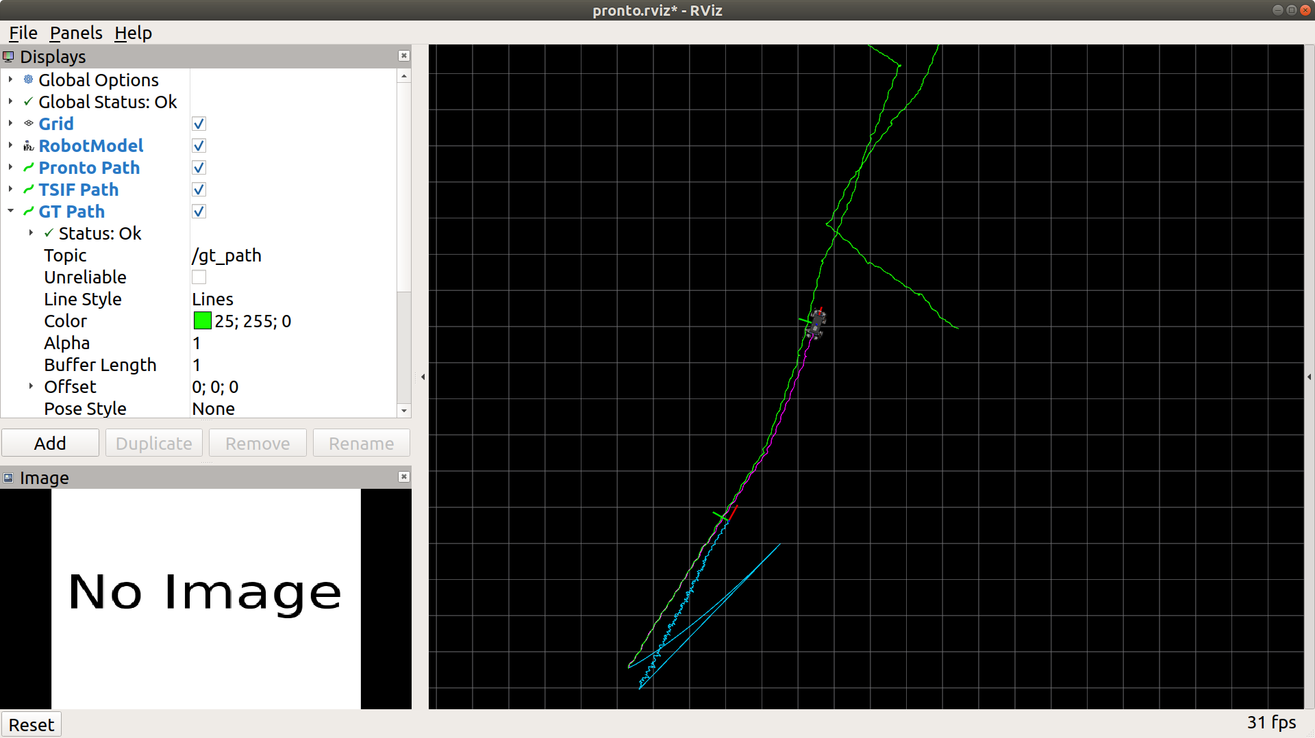Screen dimensions: 1315x738
Task: Click the Global Options gear icon
Action: pos(28,79)
